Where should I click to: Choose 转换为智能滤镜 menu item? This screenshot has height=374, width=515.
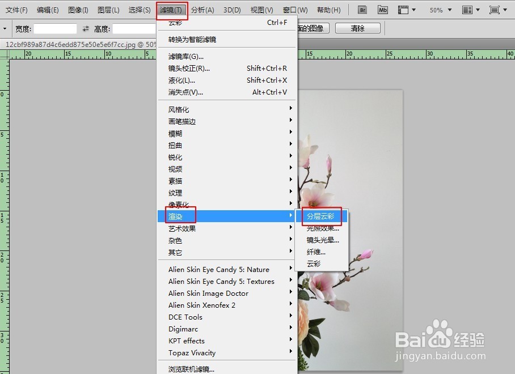click(x=227, y=39)
